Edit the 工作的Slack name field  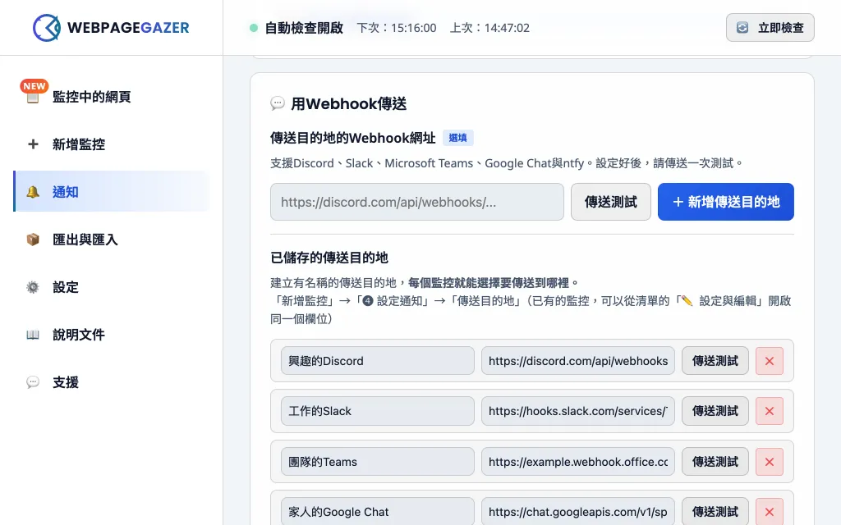coord(378,411)
